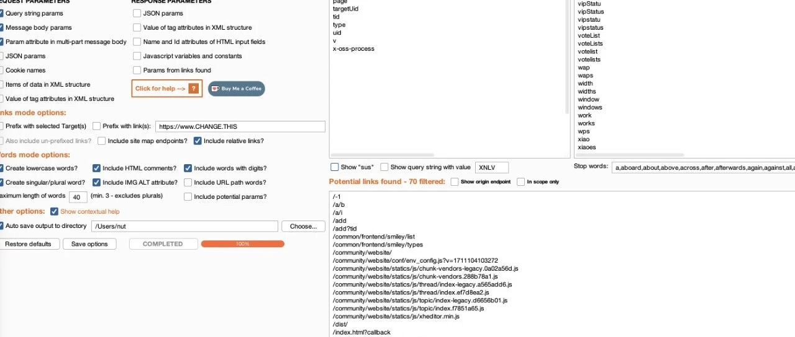
Task: Enable Params from links found checkbox
Action: (x=137, y=70)
